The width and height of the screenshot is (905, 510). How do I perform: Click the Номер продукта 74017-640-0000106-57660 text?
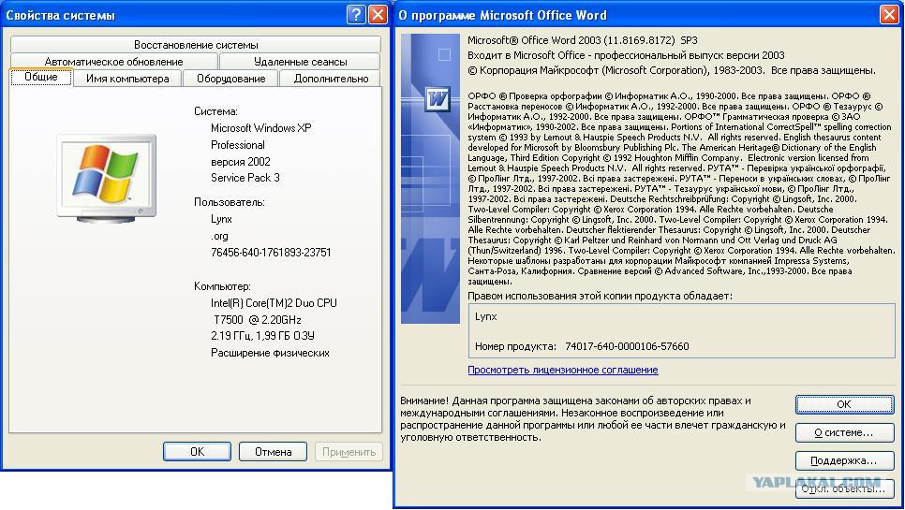tap(582, 346)
